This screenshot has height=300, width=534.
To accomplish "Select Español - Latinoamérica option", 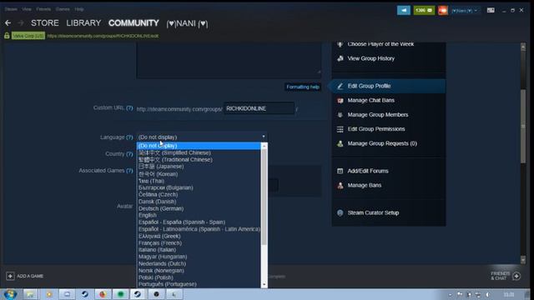I will click(199, 229).
